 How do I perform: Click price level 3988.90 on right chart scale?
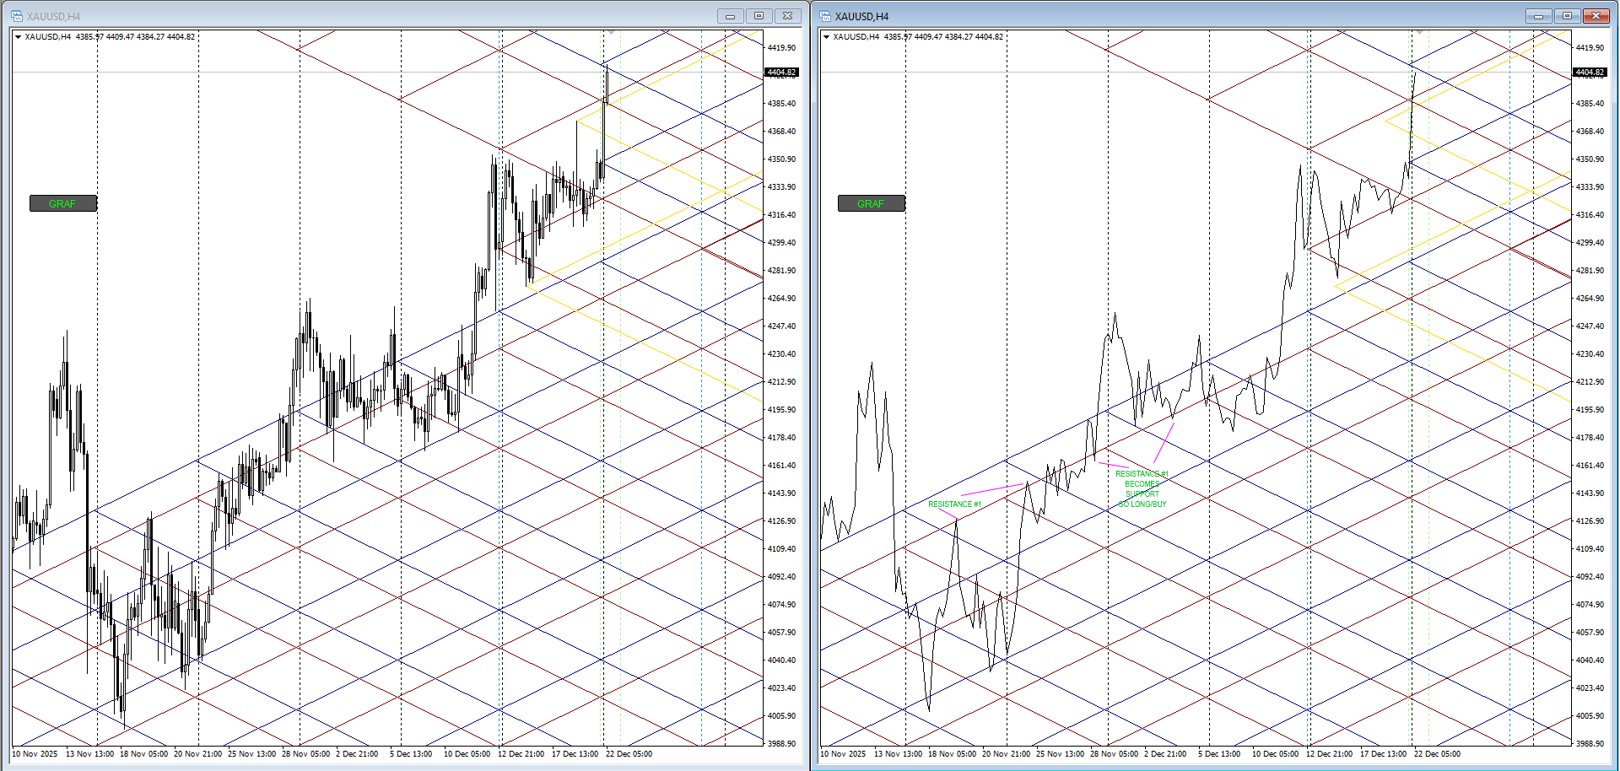[x=1590, y=744]
